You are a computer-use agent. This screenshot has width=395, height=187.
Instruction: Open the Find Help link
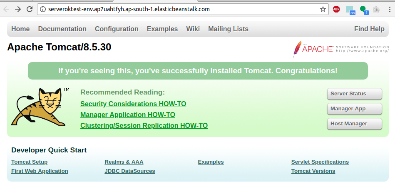tap(369, 29)
